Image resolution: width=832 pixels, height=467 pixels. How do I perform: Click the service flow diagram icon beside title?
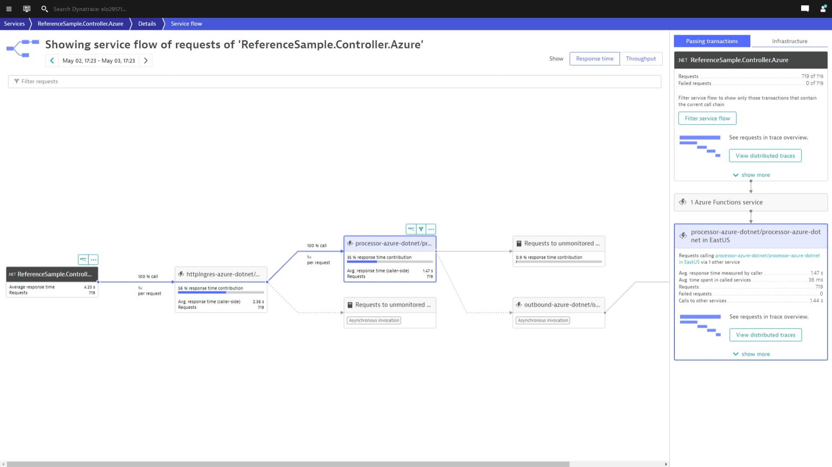tap(23, 48)
